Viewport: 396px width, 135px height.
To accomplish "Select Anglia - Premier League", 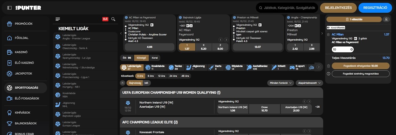I will [x=85, y=37].
